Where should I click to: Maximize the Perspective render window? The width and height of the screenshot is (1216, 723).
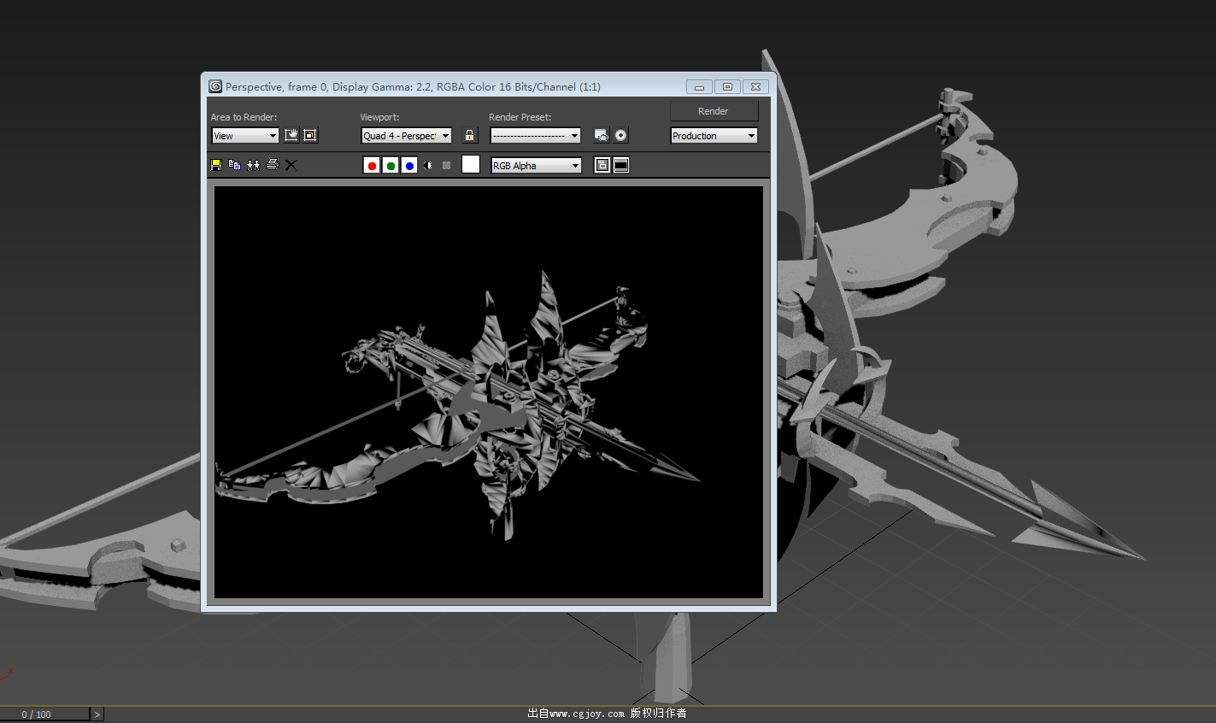[727, 87]
